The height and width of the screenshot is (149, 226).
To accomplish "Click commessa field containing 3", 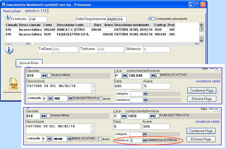I will coord(136,140).
